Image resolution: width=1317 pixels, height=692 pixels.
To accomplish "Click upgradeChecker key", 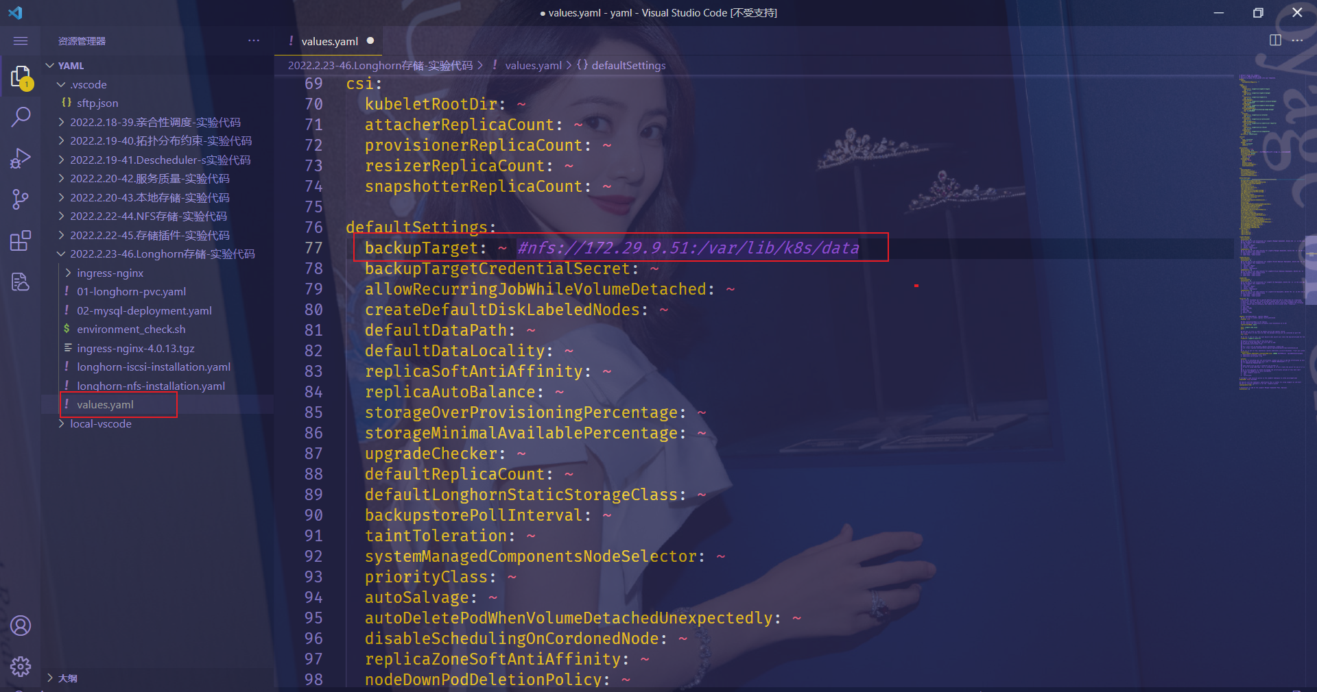I will [431, 454].
